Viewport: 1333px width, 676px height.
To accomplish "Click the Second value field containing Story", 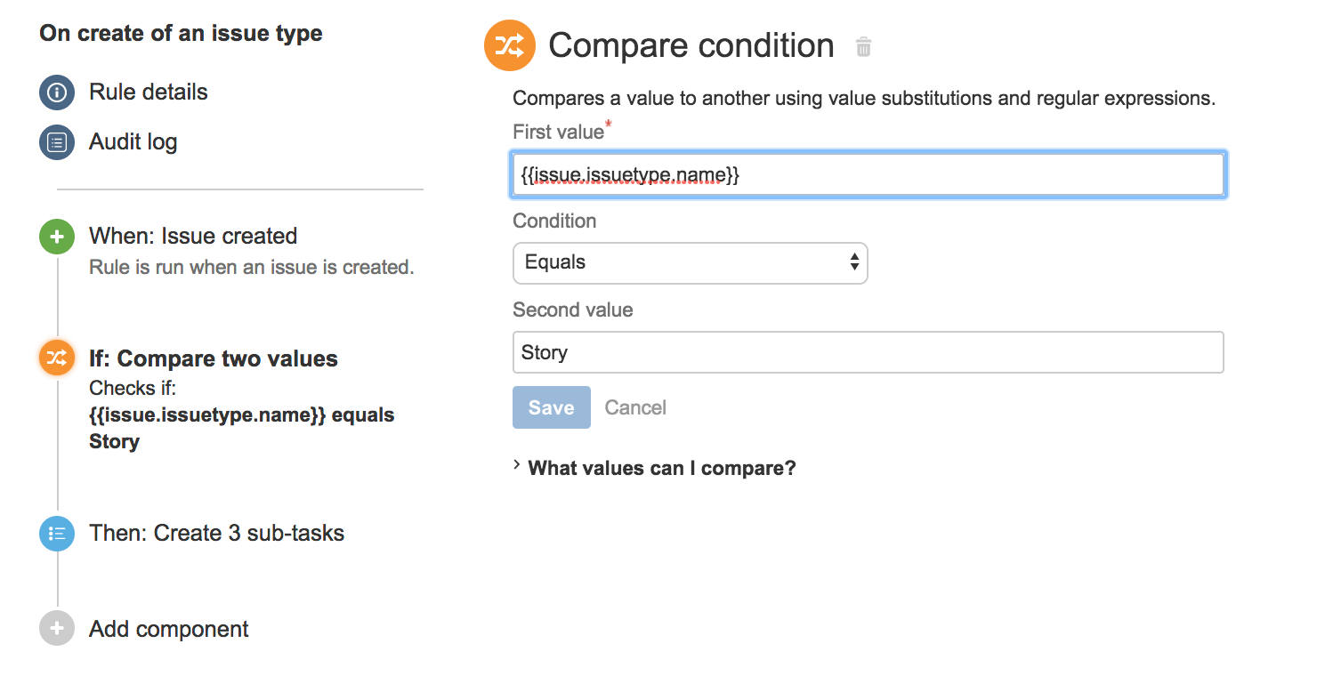I will point(868,352).
